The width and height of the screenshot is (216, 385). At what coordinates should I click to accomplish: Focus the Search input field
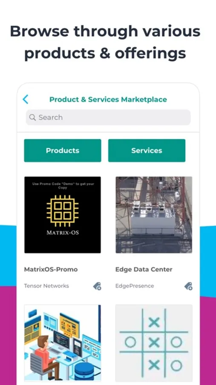point(108,117)
